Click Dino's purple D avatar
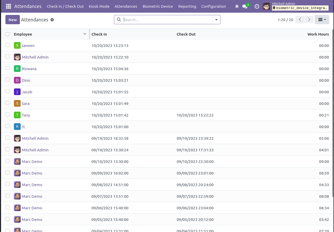Image resolution: width=334 pixels, height=232 pixels. pos(17,80)
